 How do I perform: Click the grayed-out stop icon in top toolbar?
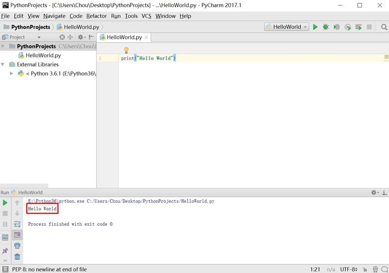point(369,27)
